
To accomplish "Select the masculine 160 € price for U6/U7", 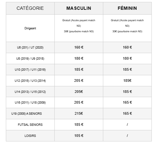I will (x=79, y=47).
